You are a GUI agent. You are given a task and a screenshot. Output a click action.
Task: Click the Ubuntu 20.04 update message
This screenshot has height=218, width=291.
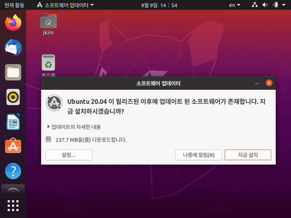pos(166,106)
